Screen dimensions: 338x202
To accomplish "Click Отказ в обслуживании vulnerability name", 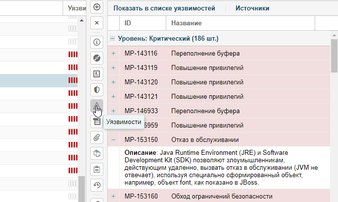I will [x=205, y=139].
